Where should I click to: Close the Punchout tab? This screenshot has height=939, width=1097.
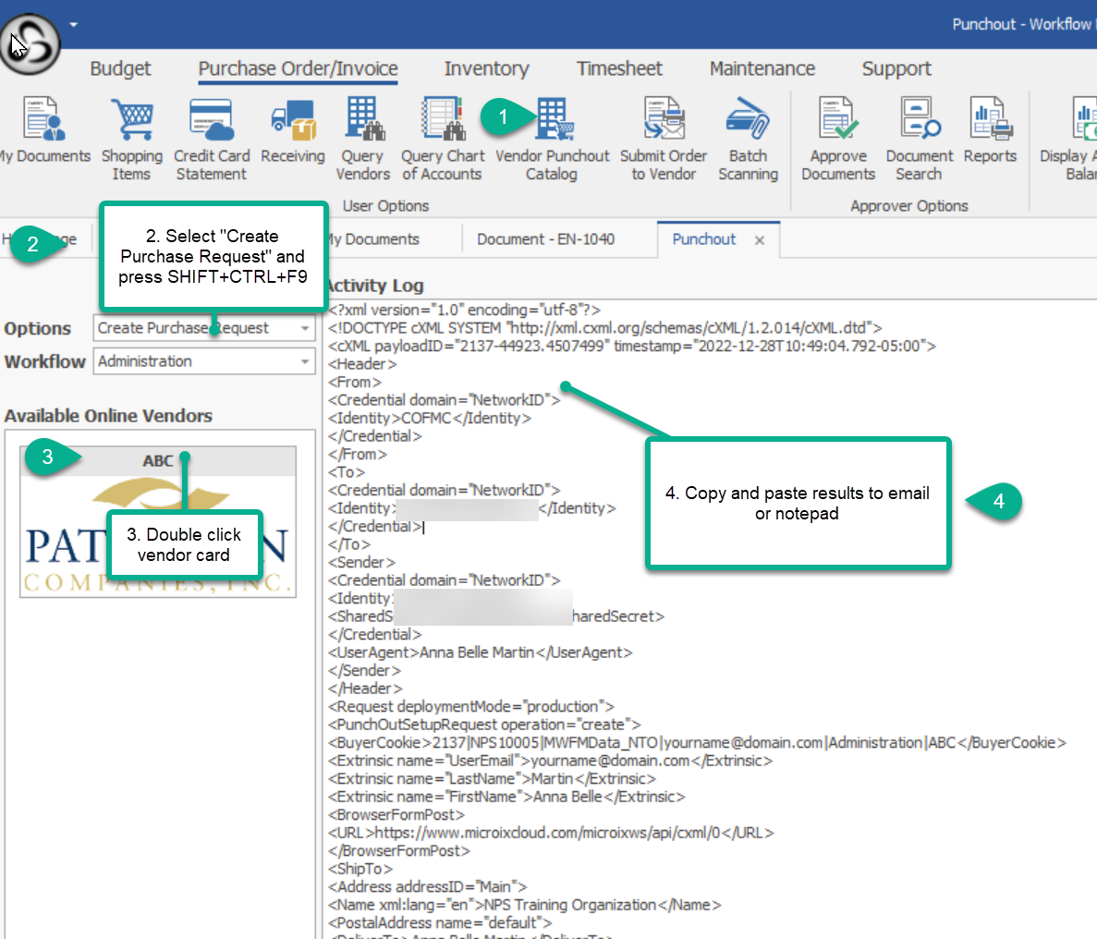pyautogui.click(x=760, y=240)
